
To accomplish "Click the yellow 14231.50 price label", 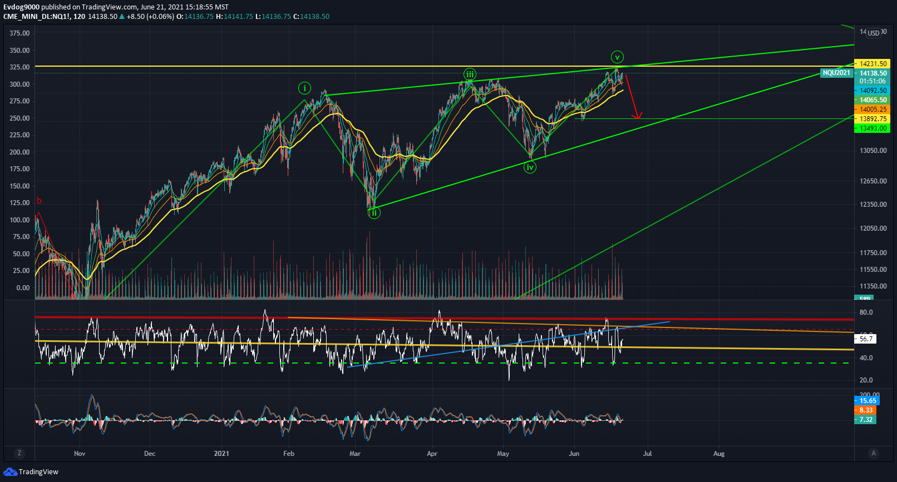I will [872, 64].
